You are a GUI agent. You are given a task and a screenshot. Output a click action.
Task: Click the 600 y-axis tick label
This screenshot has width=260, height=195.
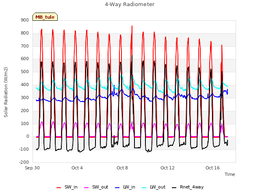pyautogui.click(x=25, y=58)
